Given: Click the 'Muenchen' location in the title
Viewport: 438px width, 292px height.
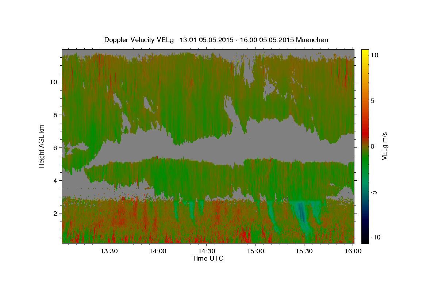Looking at the screenshot, I should (x=312, y=40).
